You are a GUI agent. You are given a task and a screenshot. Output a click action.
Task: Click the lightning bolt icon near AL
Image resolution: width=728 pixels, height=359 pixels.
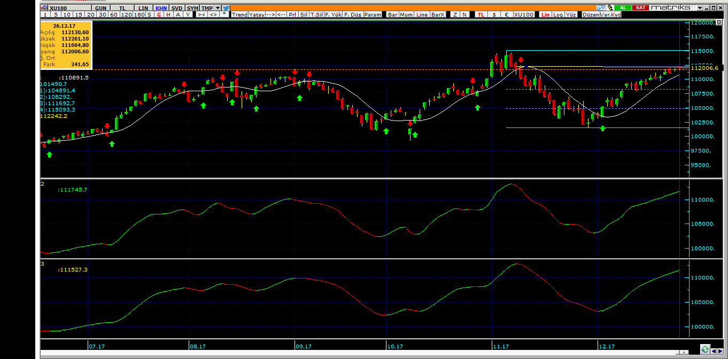pos(610,7)
